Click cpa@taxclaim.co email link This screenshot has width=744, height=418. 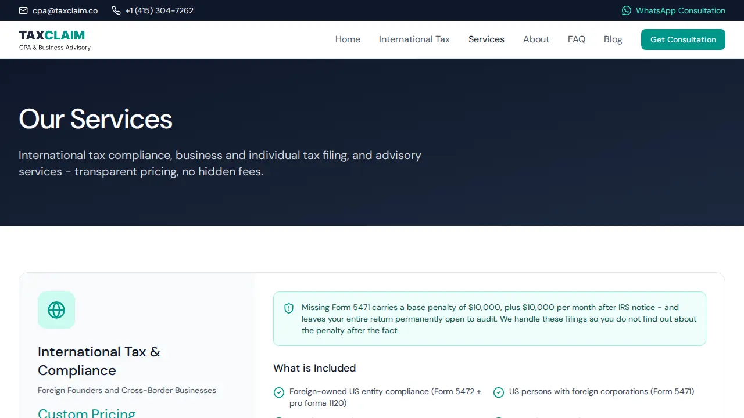58,10
